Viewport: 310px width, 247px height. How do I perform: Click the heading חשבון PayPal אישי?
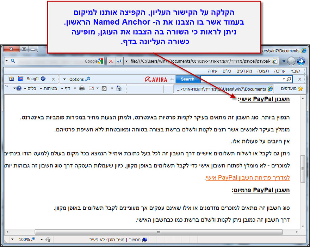click(x=264, y=99)
